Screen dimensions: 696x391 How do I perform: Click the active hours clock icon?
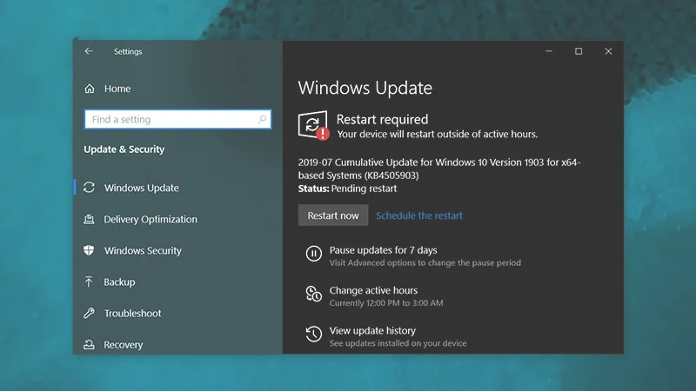314,294
